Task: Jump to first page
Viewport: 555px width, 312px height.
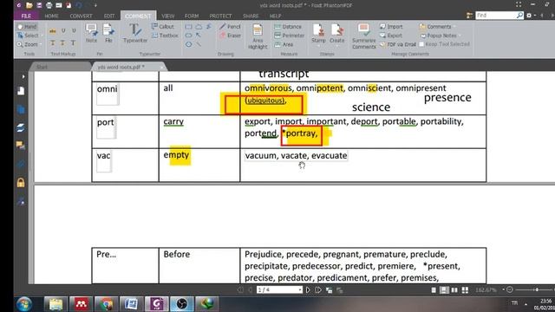Action: (240, 290)
